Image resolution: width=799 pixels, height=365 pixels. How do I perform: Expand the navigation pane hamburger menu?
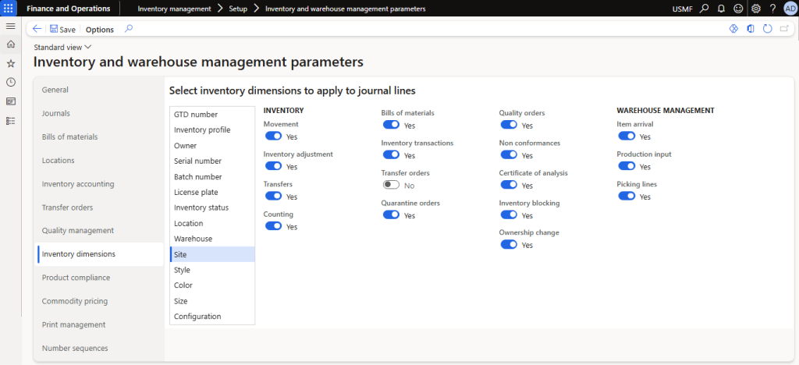pos(10,26)
